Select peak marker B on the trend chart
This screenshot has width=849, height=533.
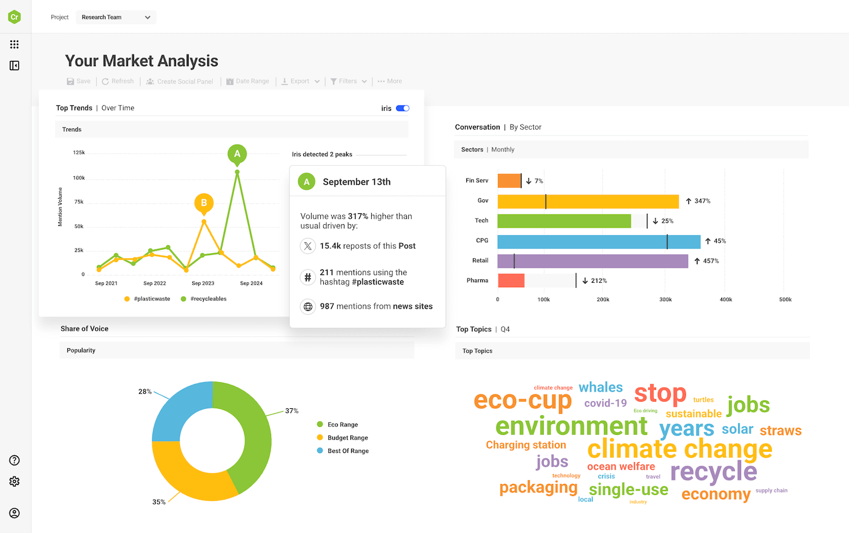204,203
